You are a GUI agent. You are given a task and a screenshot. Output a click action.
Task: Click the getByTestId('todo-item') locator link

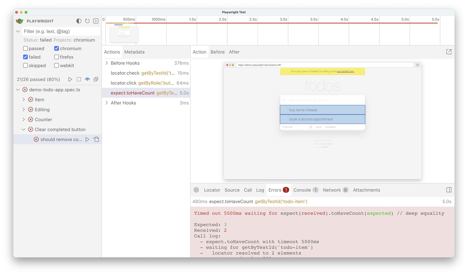pyautogui.click(x=281, y=201)
